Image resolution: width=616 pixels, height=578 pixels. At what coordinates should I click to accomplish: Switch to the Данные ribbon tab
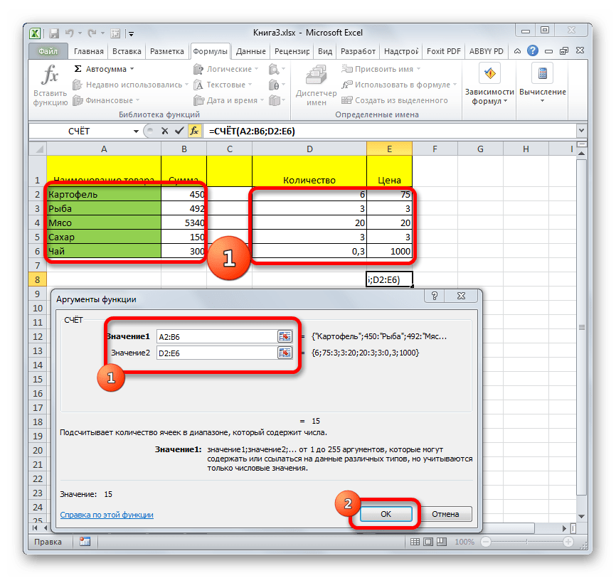(x=250, y=51)
